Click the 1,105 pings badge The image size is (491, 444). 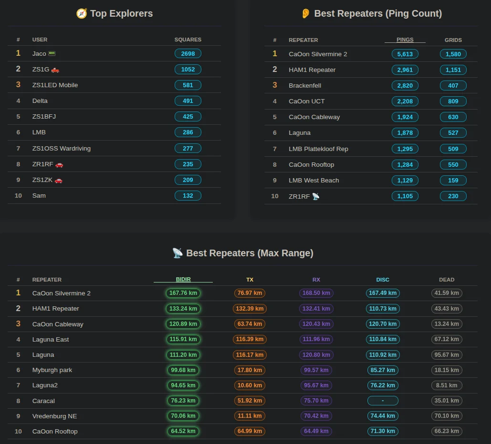405,196
